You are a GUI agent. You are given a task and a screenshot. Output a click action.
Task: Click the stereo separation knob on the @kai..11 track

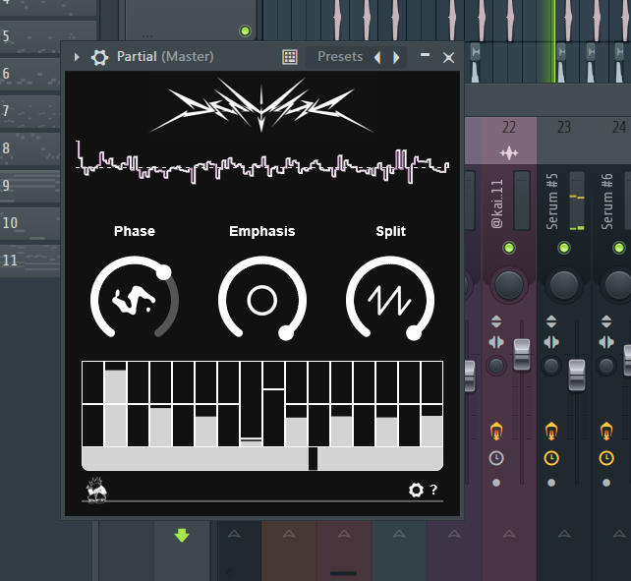click(x=496, y=366)
